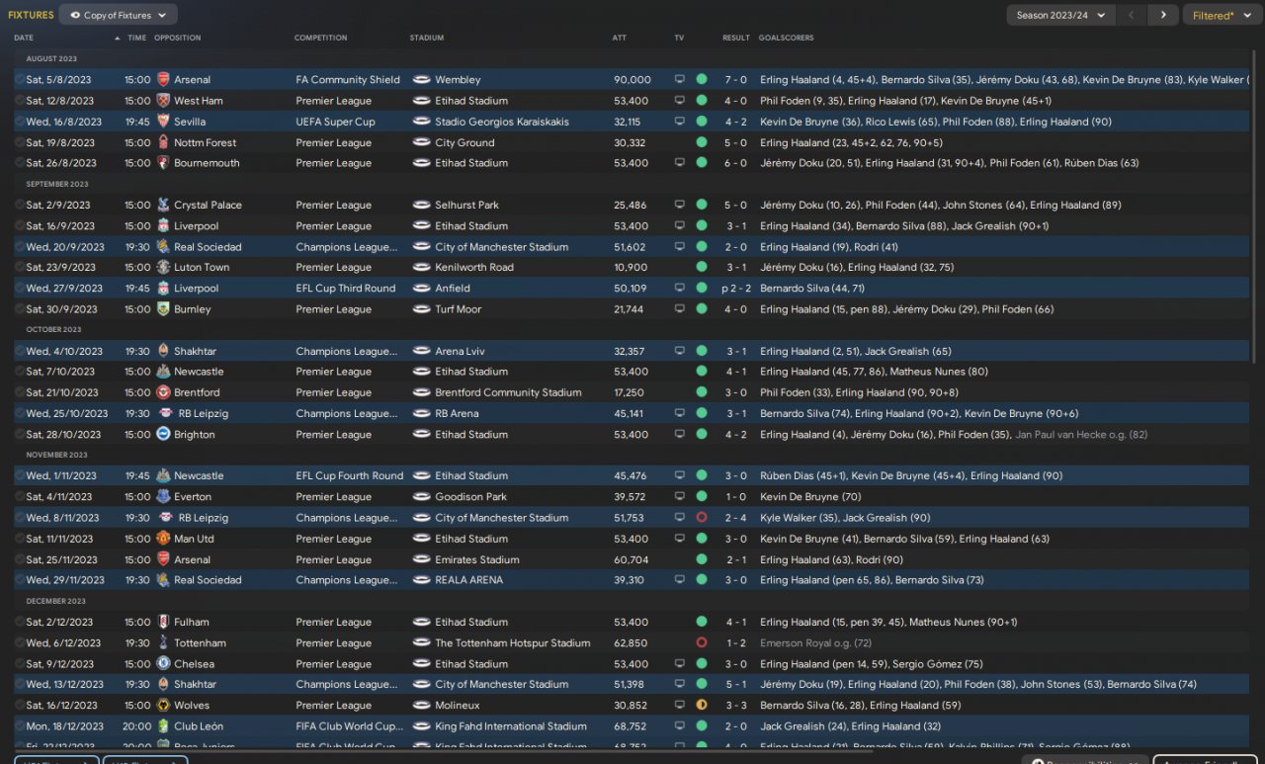Click the tick icon beside Sat, 2/12/2023
This screenshot has width=1265, height=764.
click(x=20, y=623)
